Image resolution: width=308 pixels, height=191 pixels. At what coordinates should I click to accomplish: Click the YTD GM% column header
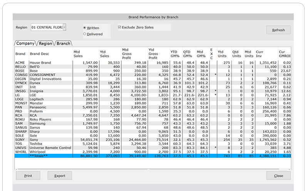176,54
